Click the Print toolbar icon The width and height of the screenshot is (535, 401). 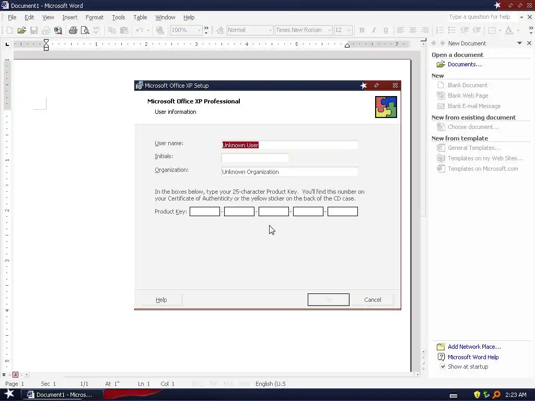pyautogui.click(x=73, y=30)
